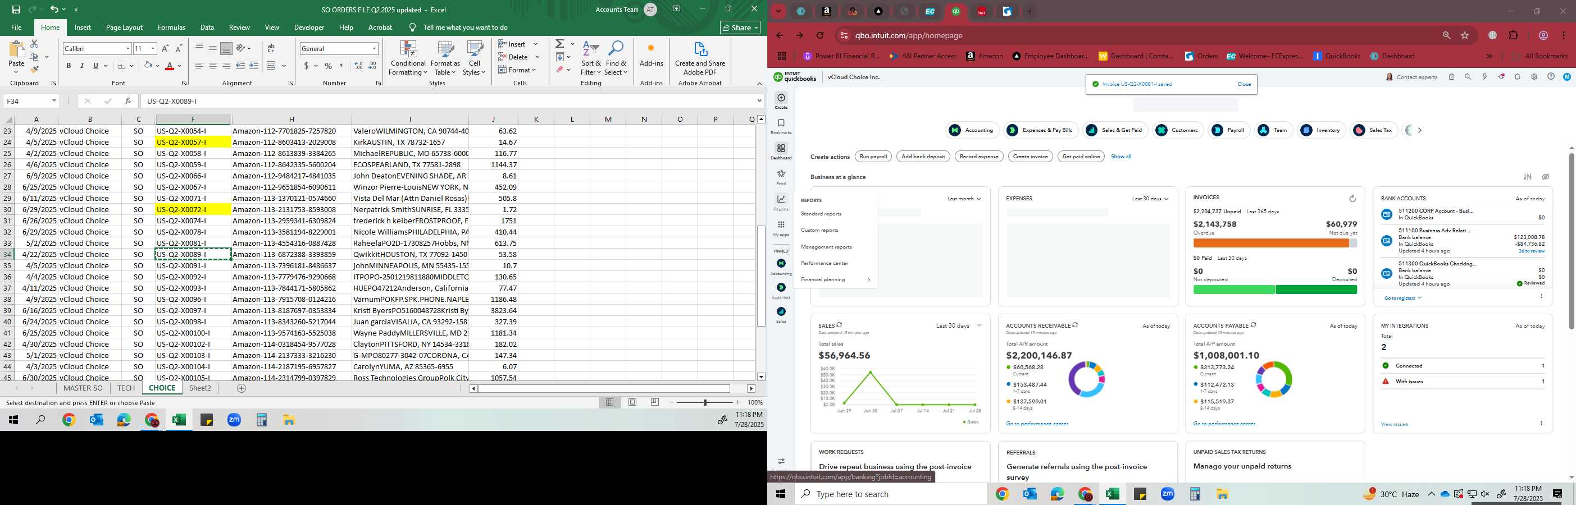Click the Format Painter brush in Excel
Image resolution: width=1576 pixels, height=505 pixels.
tap(34, 69)
